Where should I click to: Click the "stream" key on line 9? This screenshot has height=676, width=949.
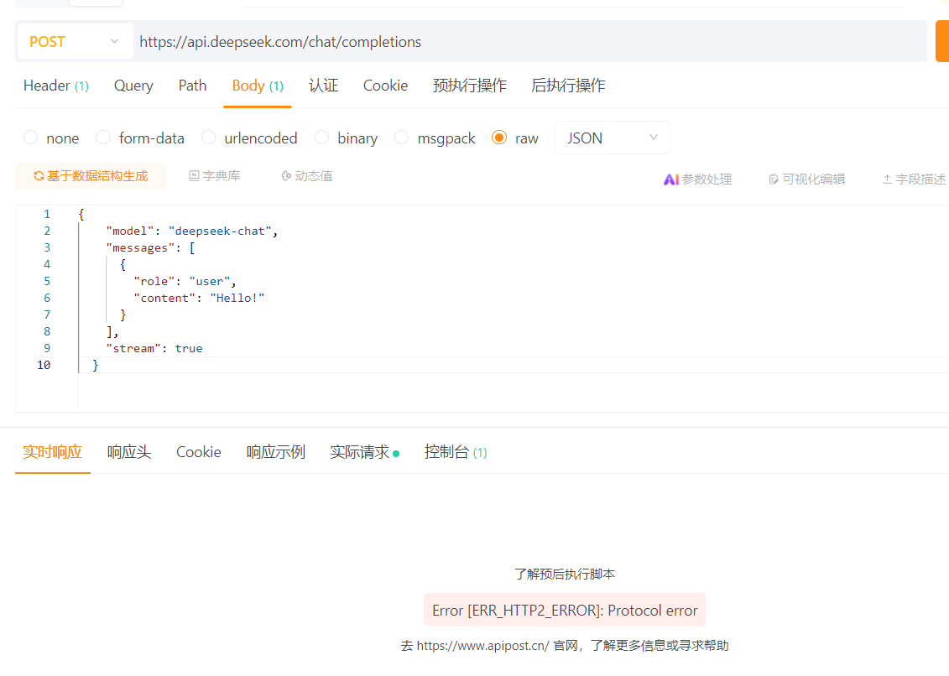coord(133,349)
